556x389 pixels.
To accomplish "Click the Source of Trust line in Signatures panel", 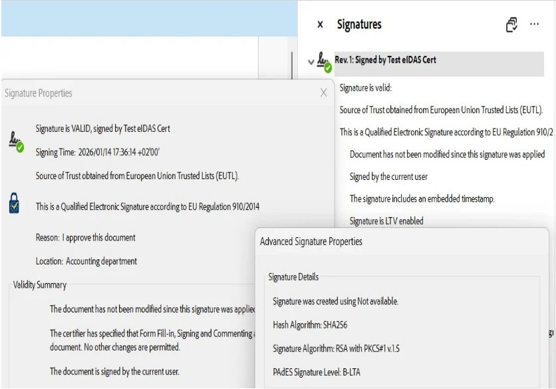I will click(441, 110).
